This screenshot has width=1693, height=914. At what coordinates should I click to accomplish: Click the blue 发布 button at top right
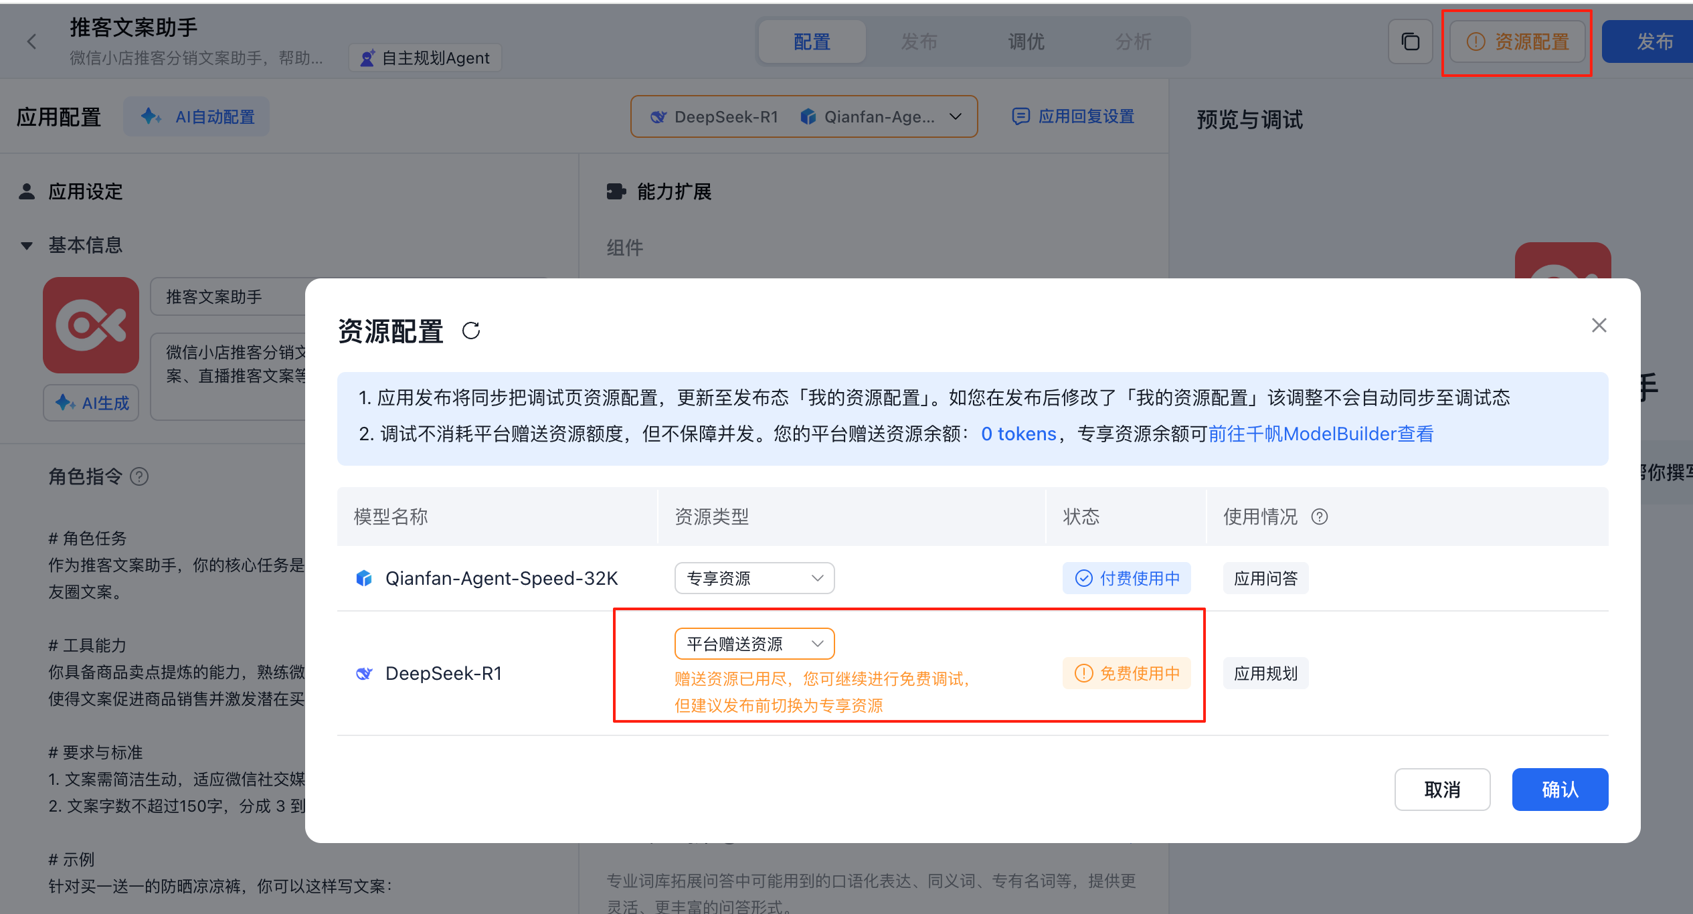tap(1648, 41)
